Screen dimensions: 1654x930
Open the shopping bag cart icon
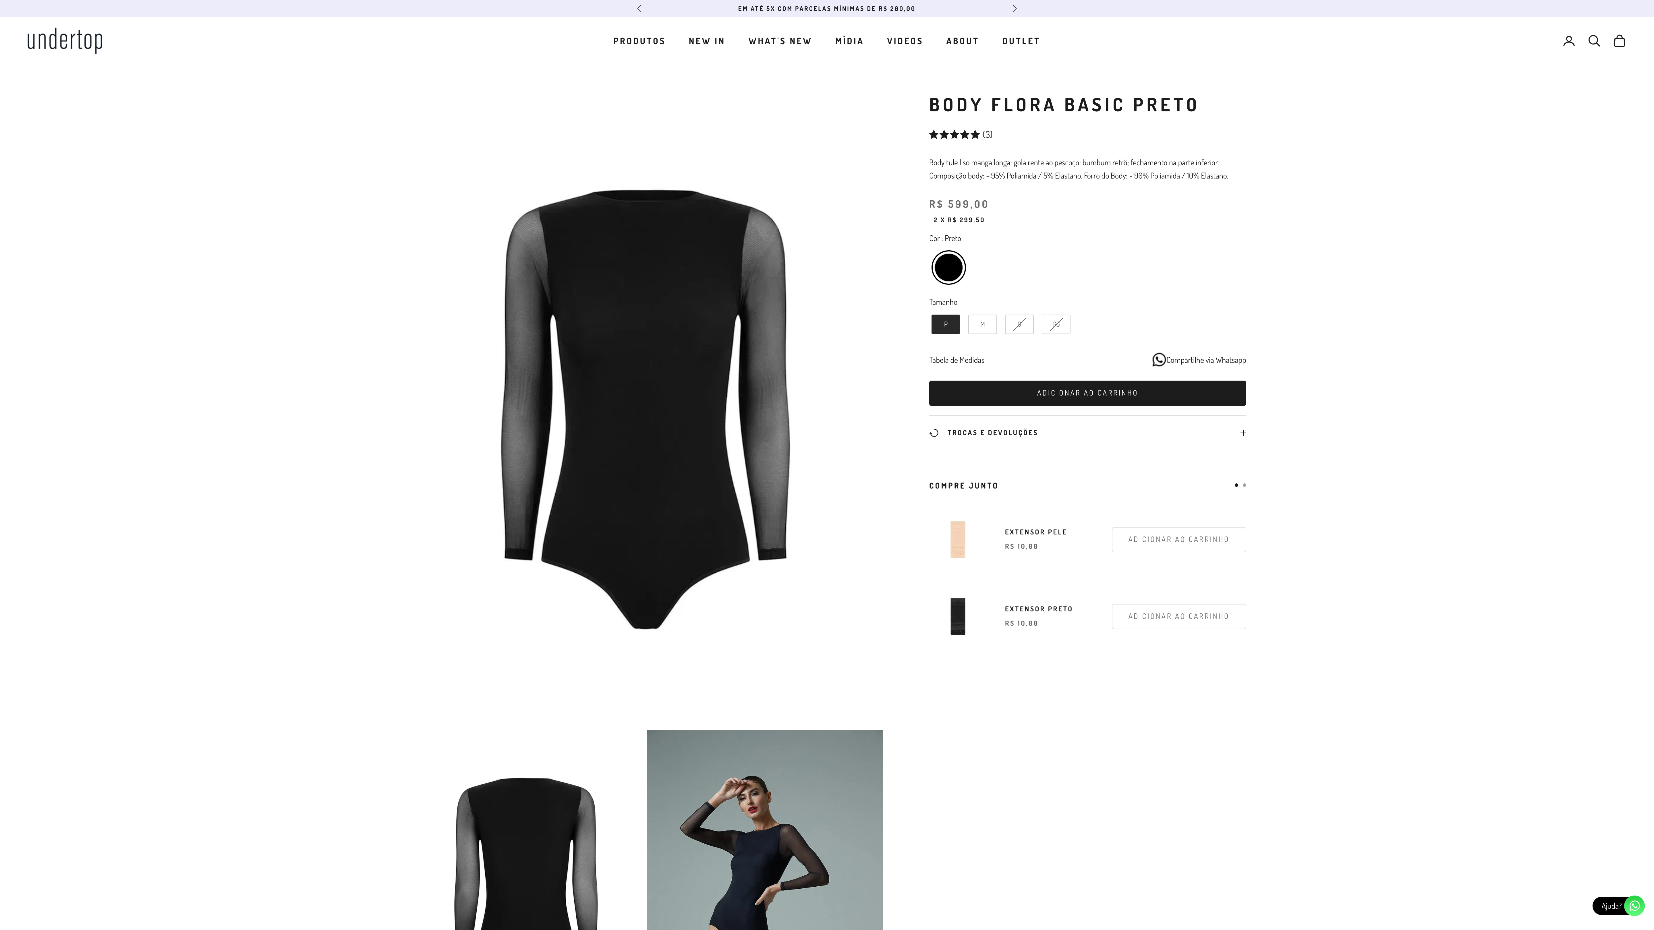pos(1619,41)
